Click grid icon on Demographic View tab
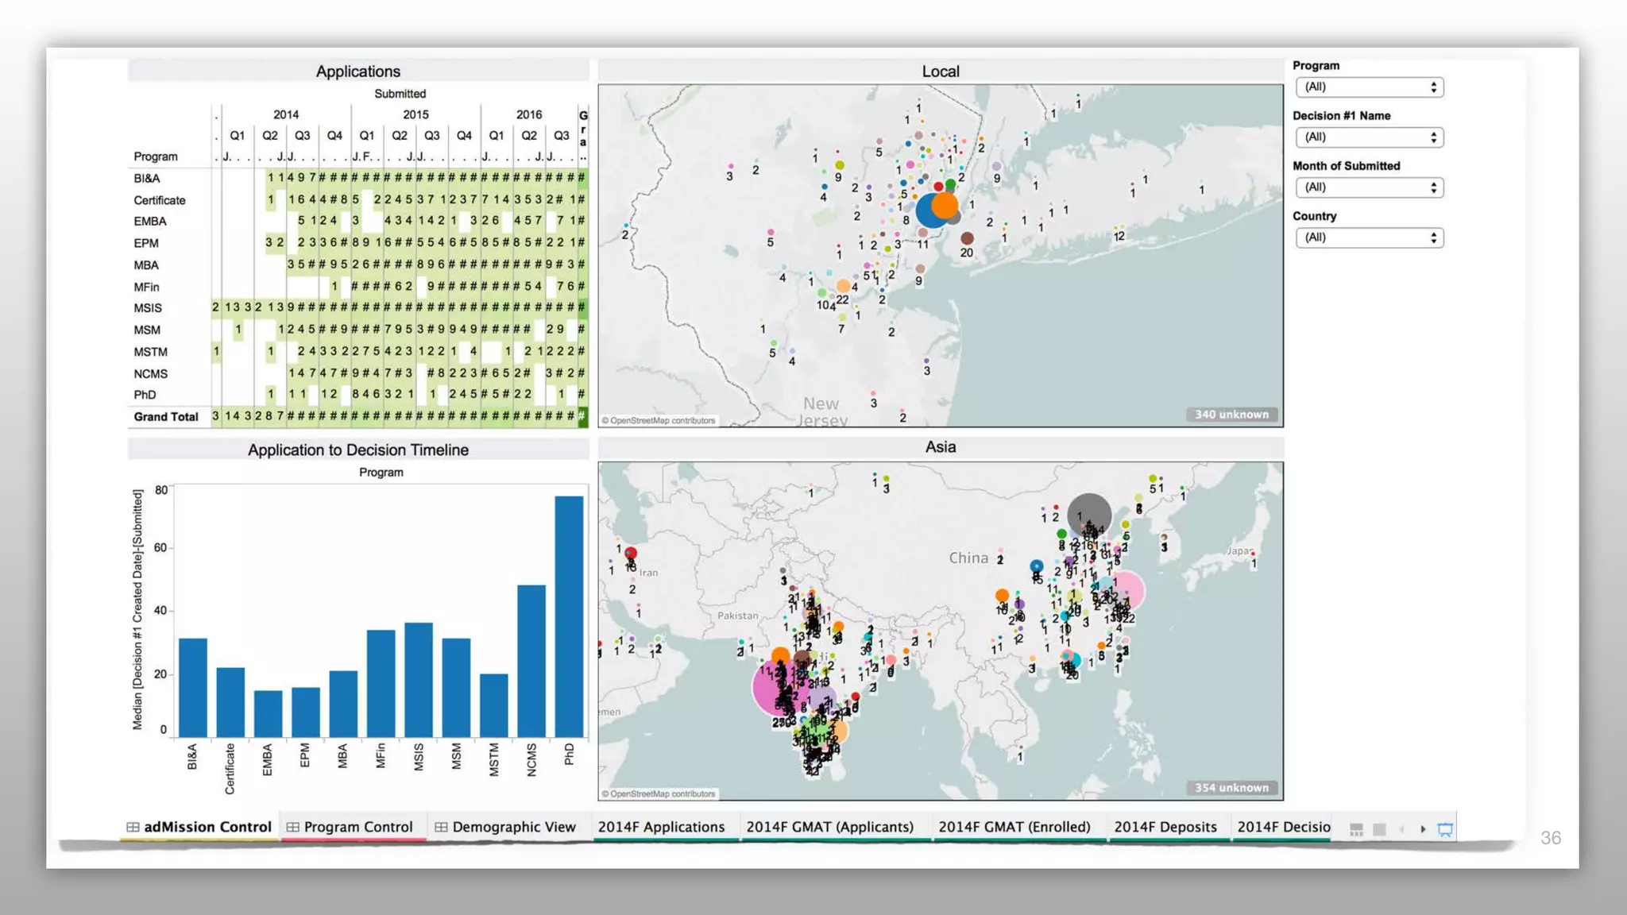The image size is (1627, 915). click(441, 828)
